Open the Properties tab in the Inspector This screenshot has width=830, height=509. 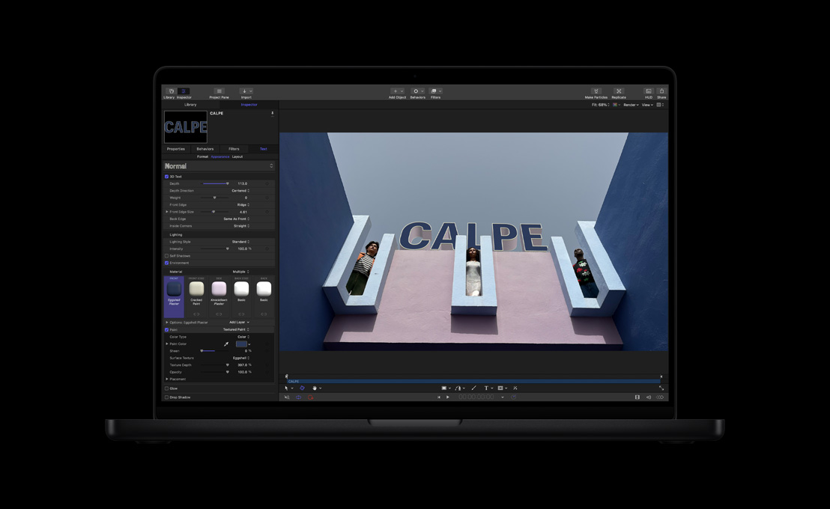[x=178, y=148]
